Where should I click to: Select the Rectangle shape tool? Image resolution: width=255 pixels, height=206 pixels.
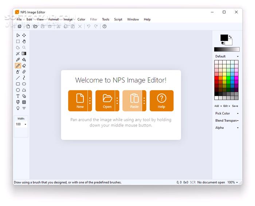18,84
